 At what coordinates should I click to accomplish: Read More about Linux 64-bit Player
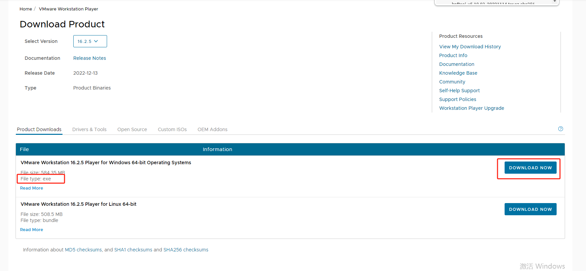tap(31, 230)
